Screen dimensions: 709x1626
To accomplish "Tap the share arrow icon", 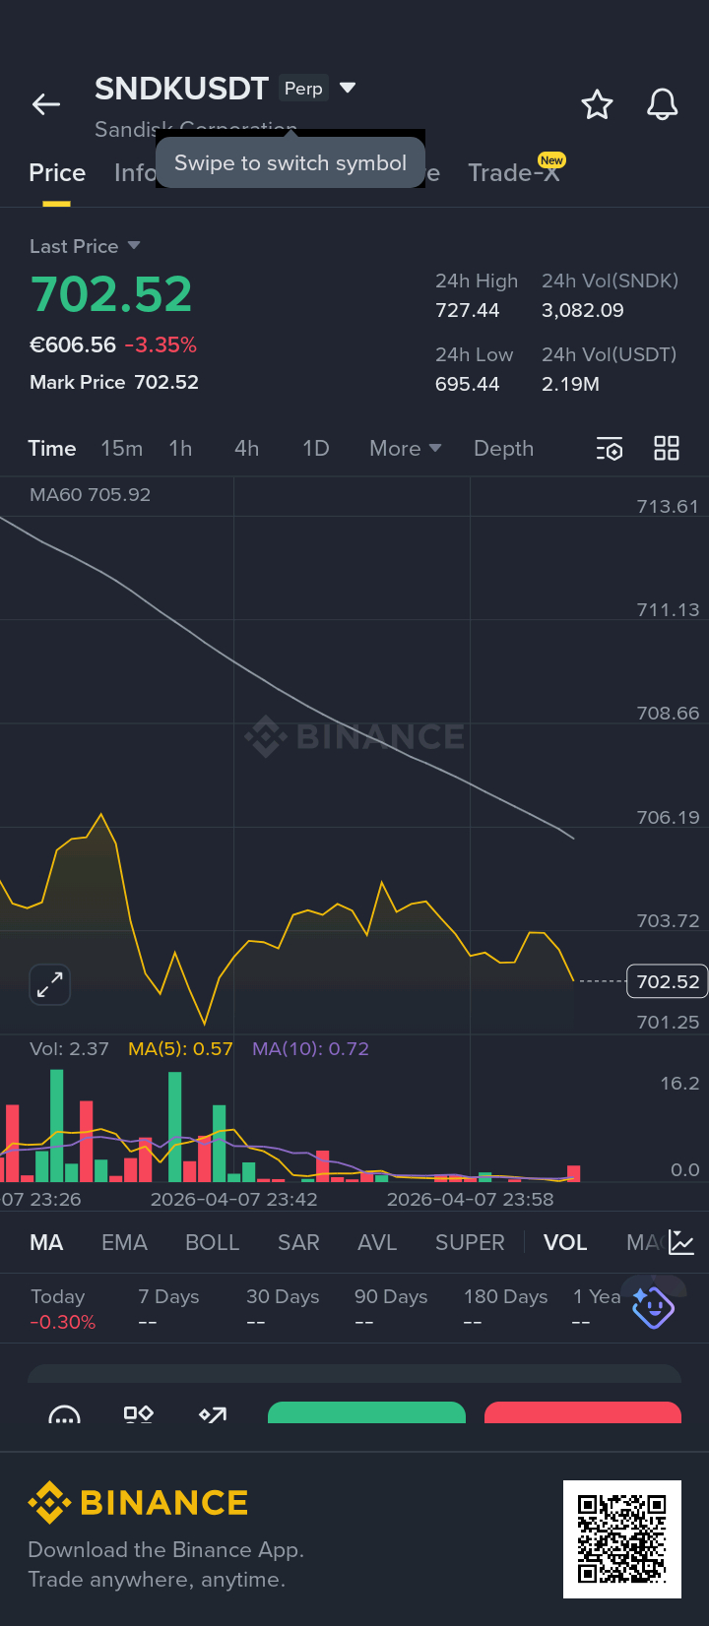I will (213, 1414).
